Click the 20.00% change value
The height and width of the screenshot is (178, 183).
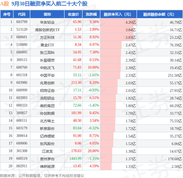tap(93, 151)
